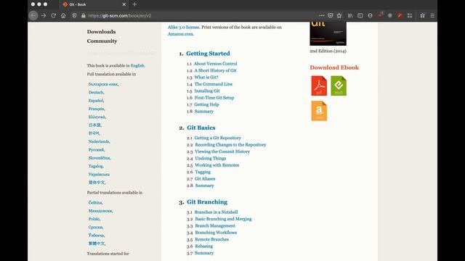Screen dimensions: 465x261
Task: Open section Branches in a Nutshell
Action: pos(217,212)
